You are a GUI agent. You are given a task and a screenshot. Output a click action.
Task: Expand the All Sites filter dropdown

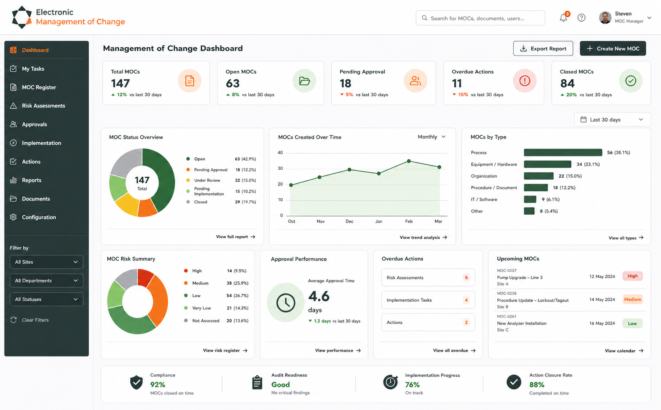point(47,262)
